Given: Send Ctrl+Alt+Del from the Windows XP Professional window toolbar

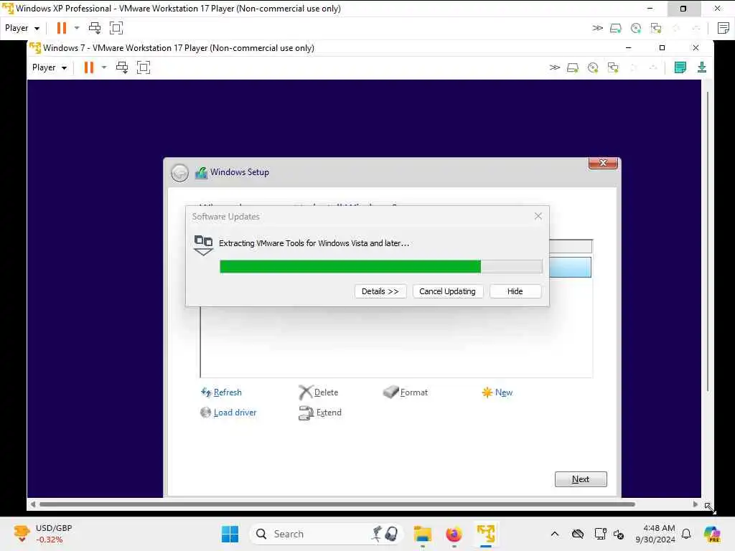Looking at the screenshot, I should click(95, 28).
